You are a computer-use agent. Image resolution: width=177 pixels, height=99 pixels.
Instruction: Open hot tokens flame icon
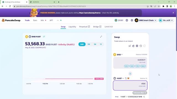[133, 46]
